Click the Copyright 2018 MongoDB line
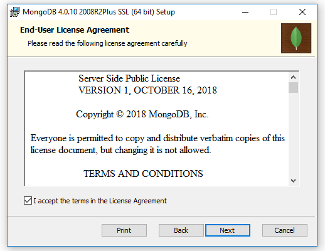Screen dimensions: 325x251 click(x=142, y=114)
